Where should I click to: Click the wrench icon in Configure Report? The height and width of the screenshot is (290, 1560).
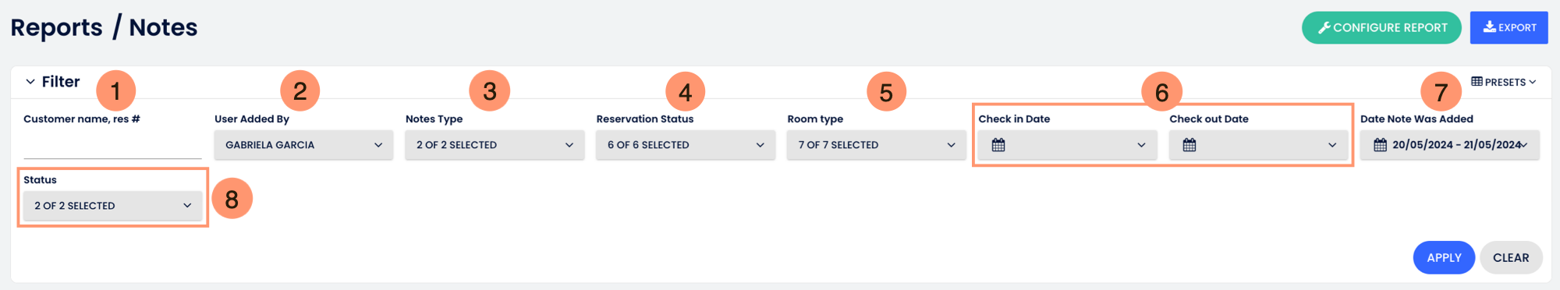point(1324,27)
